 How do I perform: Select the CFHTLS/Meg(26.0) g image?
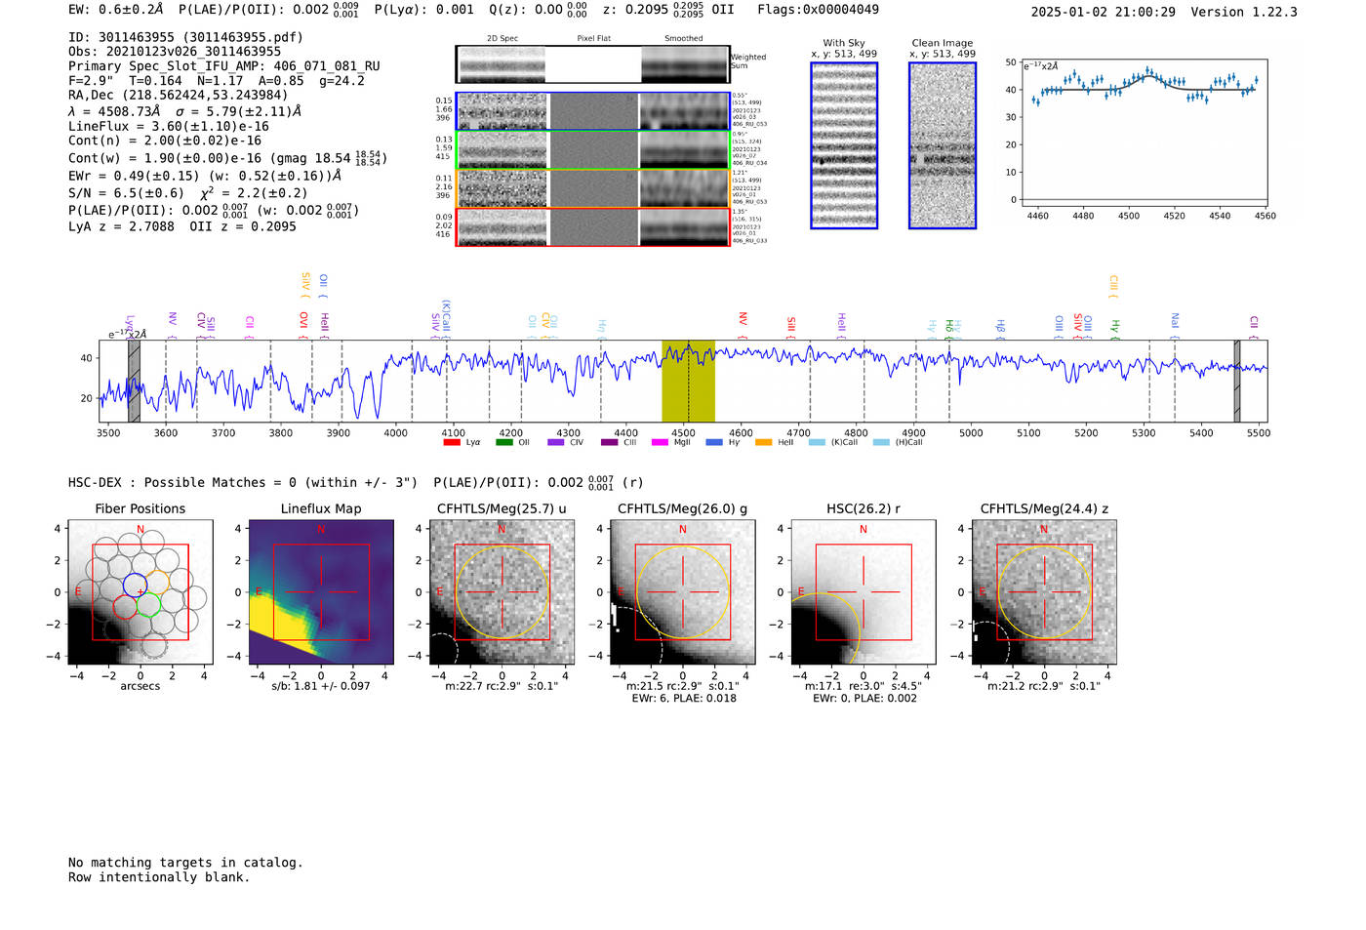683,592
